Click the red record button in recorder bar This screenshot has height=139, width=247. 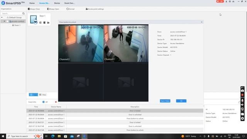242,95
